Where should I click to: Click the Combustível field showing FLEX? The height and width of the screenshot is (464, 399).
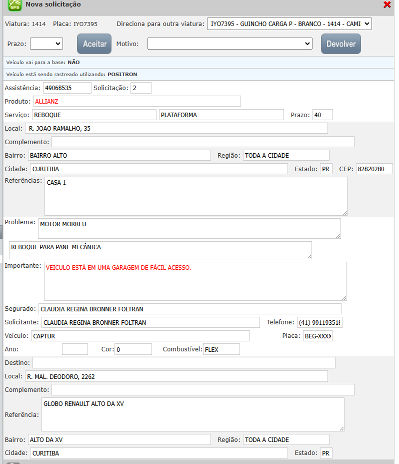pyautogui.click(x=221, y=349)
